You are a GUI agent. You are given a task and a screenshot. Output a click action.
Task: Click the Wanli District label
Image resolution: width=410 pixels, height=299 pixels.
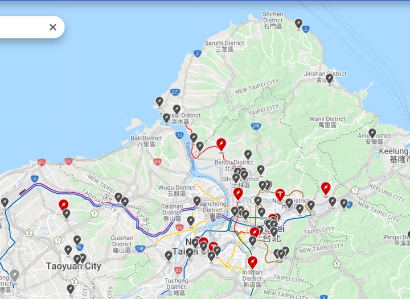point(327,122)
